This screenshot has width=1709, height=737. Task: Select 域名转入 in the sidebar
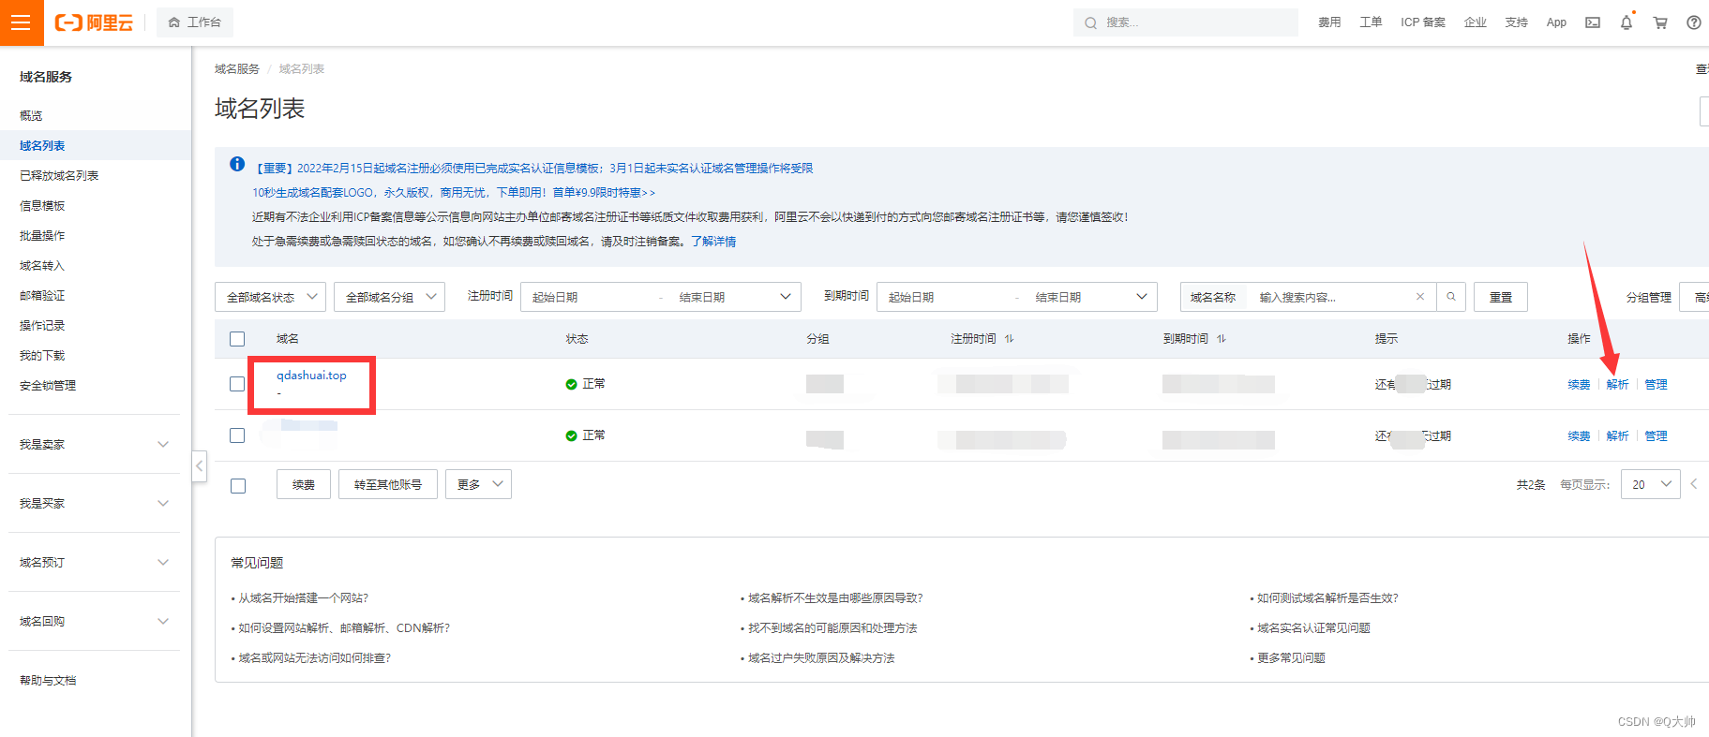point(42,265)
